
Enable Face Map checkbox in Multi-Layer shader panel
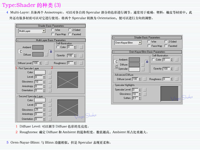point(53,34)
